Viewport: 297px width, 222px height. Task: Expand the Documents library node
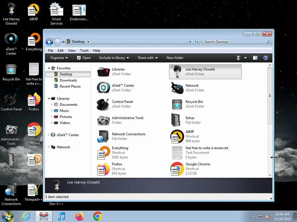52,104
